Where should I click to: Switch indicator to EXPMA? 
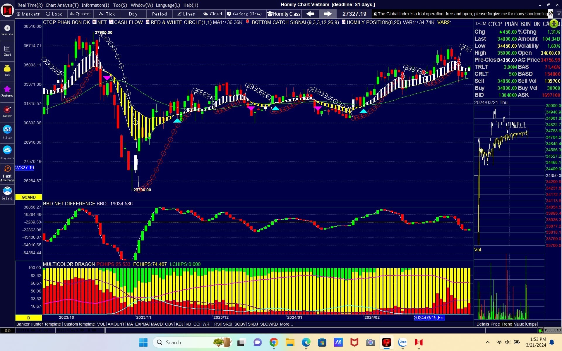click(142, 324)
